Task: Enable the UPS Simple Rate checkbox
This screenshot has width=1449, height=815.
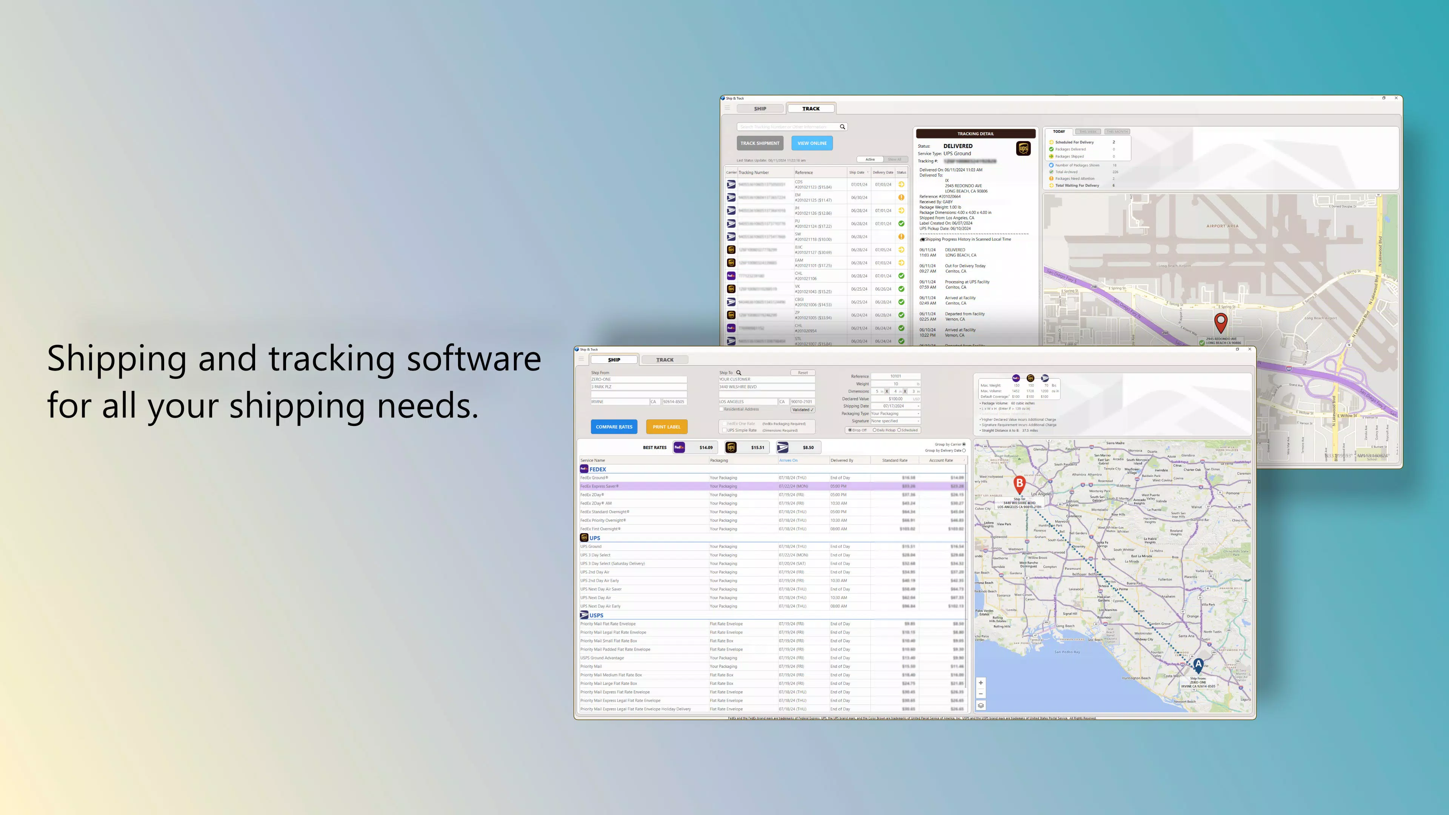Action: pyautogui.click(x=724, y=430)
